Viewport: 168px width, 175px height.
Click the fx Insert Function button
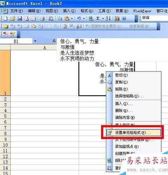pyautogui.click(x=54, y=41)
